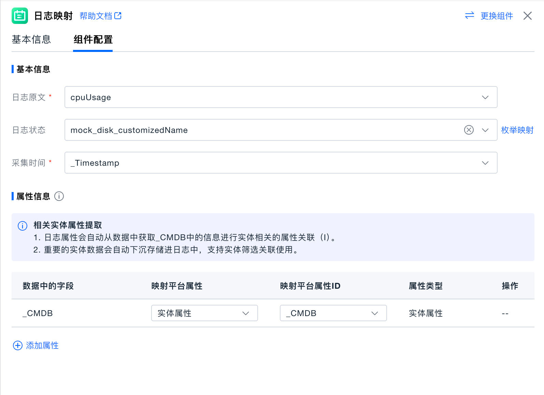Click the 数据中的字段 column header

[x=48, y=286]
